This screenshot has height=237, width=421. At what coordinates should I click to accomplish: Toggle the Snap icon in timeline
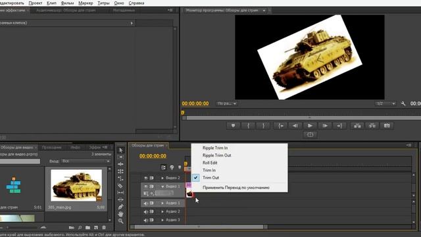coord(164,167)
